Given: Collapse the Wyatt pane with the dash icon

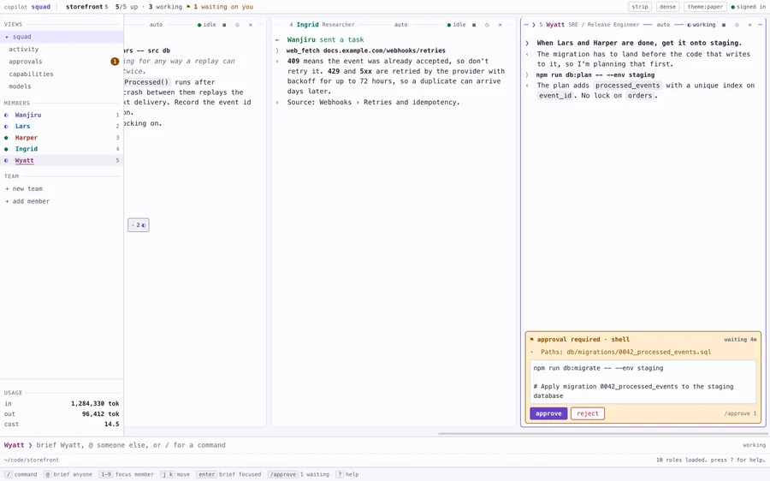Looking at the screenshot, I should pyautogui.click(x=526, y=25).
